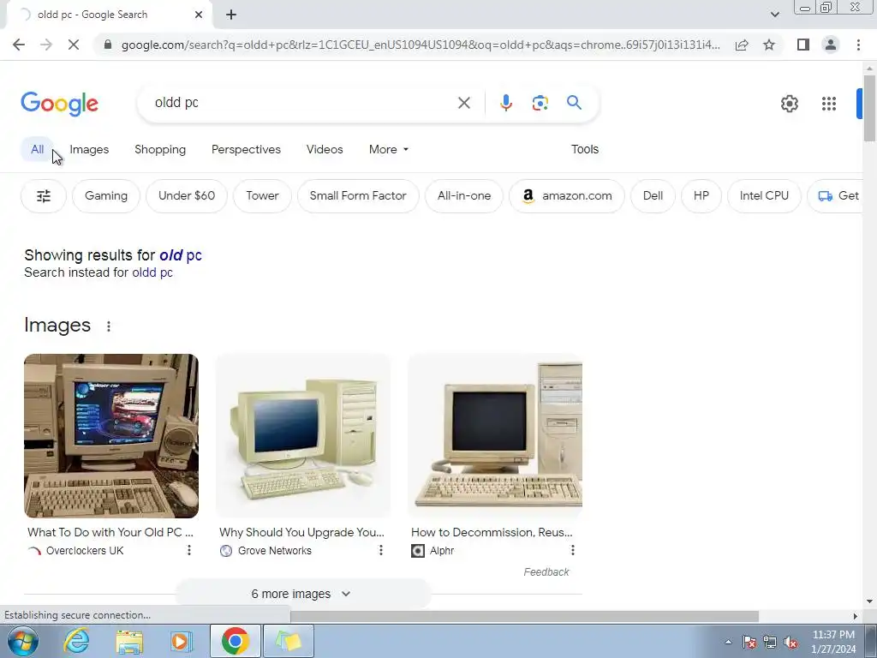Select the amazon.com filter chip
877x658 pixels.
point(567,196)
